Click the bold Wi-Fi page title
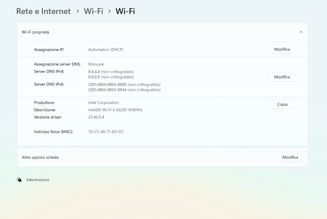The image size is (327, 219). click(125, 11)
